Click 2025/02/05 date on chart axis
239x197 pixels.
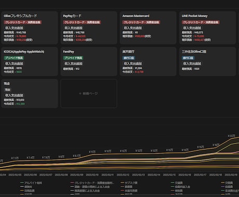pos(15,175)
